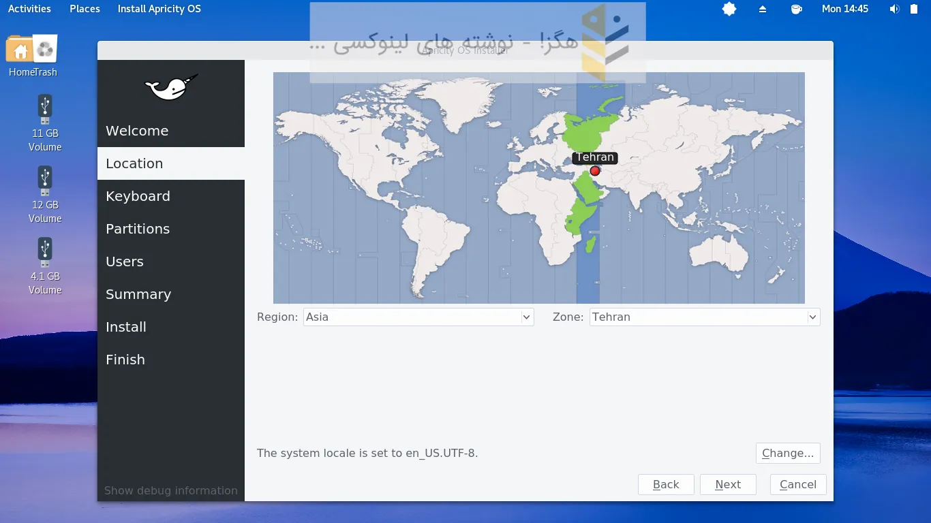Open the Install Apricity OS app menu

pos(159,9)
